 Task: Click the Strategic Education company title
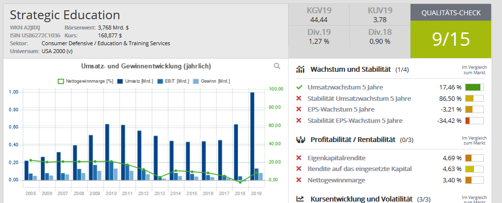click(65, 15)
